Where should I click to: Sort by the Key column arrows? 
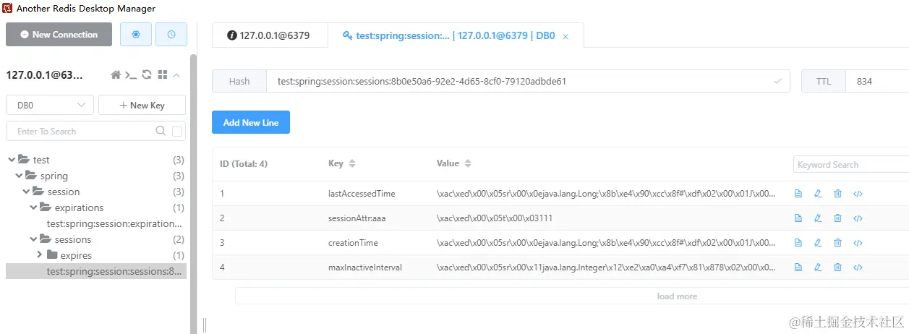pos(352,164)
